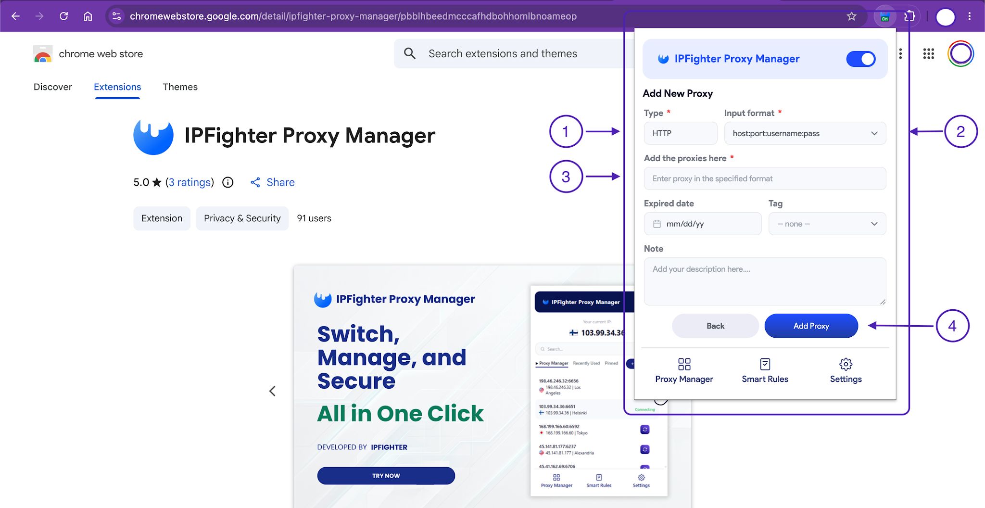This screenshot has height=508, width=985.
Task: Click the Add Proxy button
Action: coord(811,326)
